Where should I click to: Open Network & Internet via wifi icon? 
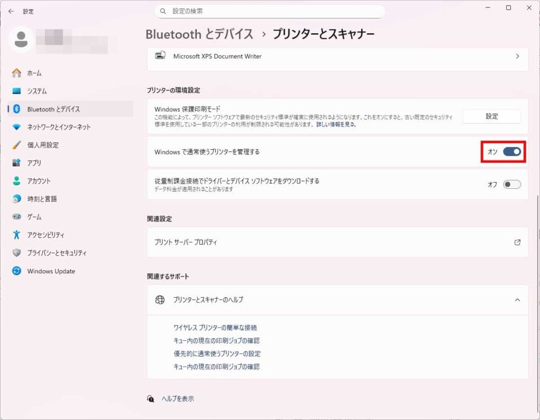point(17,127)
